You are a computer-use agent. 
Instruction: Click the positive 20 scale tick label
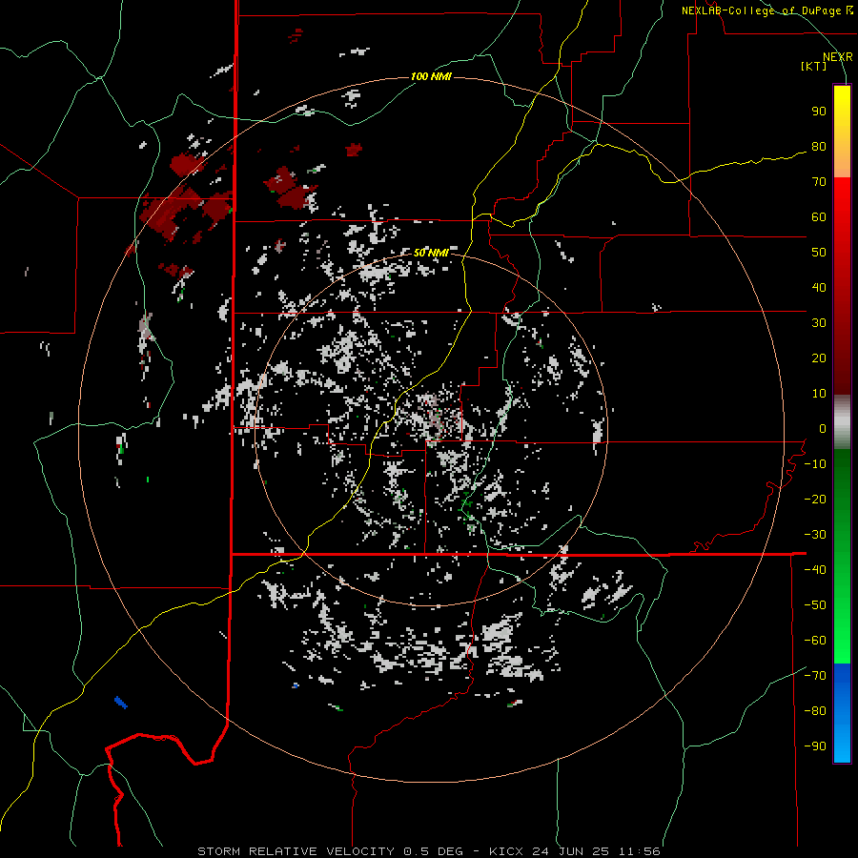pyautogui.click(x=819, y=358)
